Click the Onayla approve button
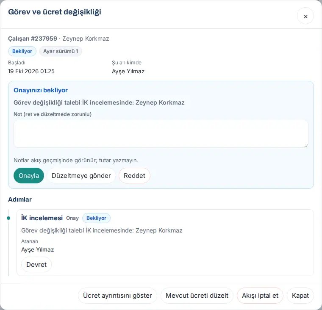Screen dimensions: 322x310 (29, 175)
